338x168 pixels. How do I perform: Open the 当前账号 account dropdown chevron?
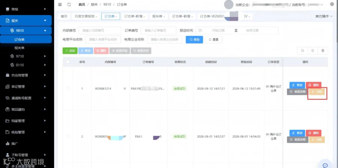[x=322, y=5]
